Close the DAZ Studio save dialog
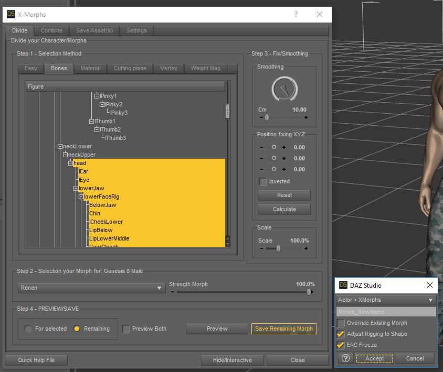Viewport: 443px width, 372px height. pyautogui.click(x=430, y=285)
